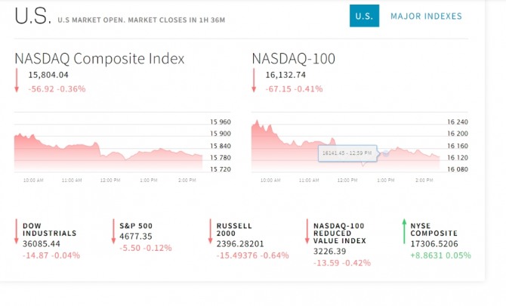
Task: Open the Russell 2000 index link
Action: 234,229
